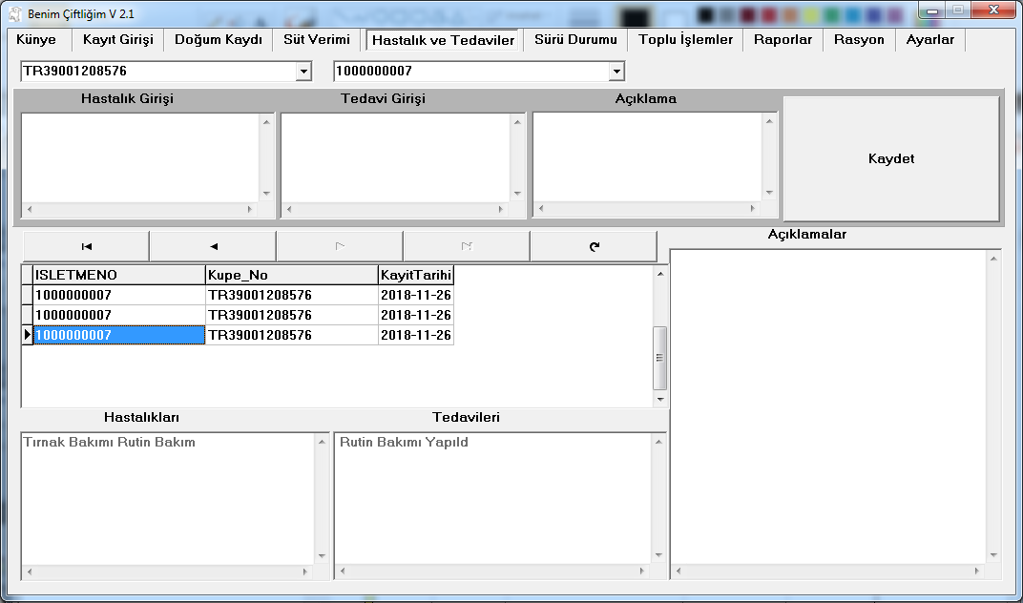
Task: Click the KayitTarihi column header
Action: coord(415,275)
